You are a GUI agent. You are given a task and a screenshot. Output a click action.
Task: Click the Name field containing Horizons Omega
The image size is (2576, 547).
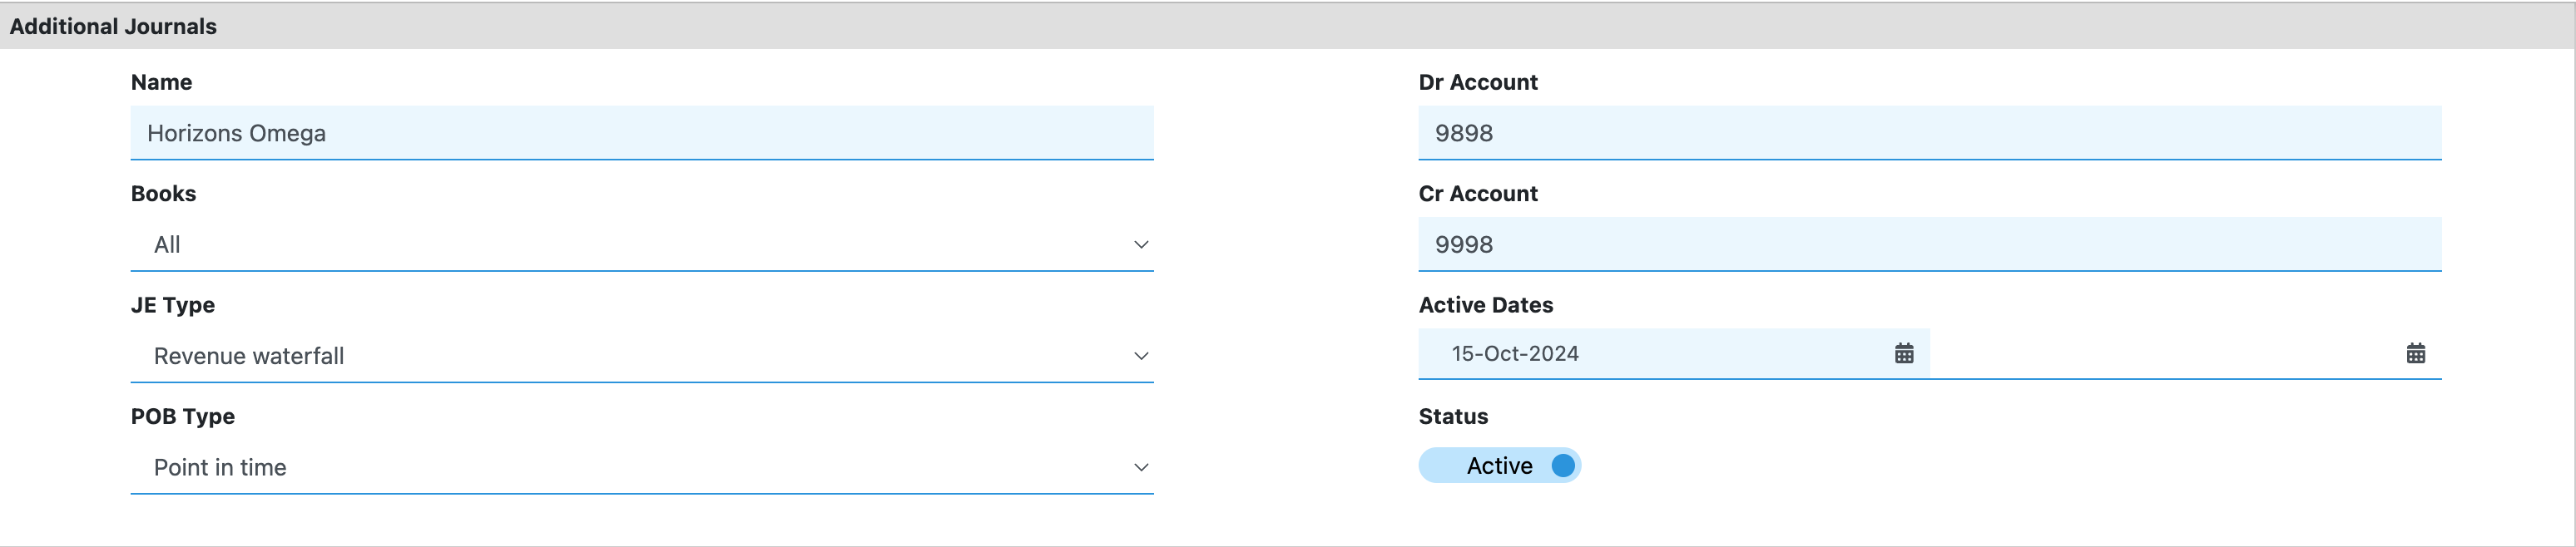[x=642, y=133]
